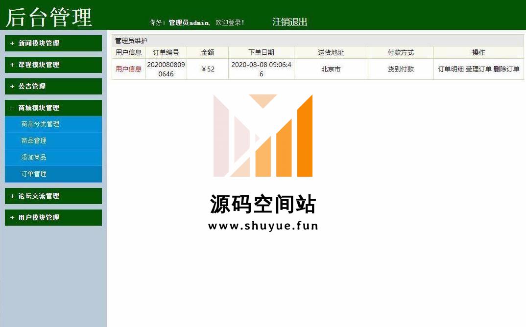Collapse the 商城模块管理 menu section
Viewport: 526px width, 327px height.
(53, 108)
